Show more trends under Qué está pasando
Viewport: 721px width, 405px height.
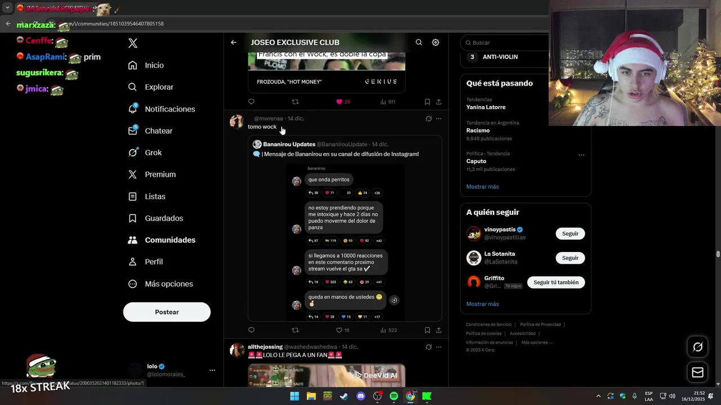[x=482, y=187]
